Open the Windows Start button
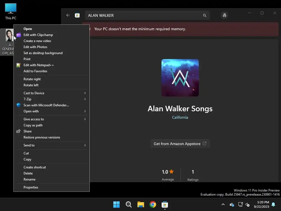Viewport: 281px width, 211px height. tap(116, 204)
